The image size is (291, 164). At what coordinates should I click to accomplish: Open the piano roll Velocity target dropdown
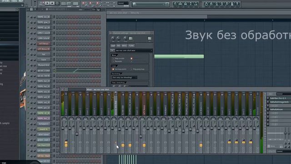click(135, 13)
